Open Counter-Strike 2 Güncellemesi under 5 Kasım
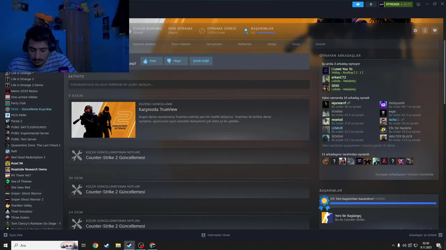Viewport: 446px width, 250px height. pos(115,158)
